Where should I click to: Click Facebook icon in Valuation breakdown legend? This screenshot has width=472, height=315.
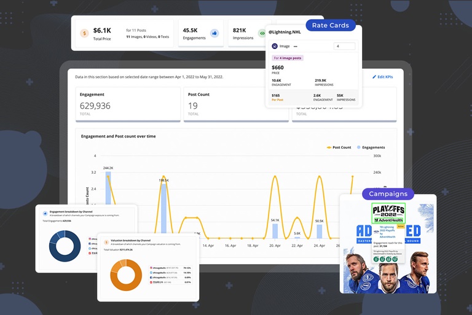[151, 278]
